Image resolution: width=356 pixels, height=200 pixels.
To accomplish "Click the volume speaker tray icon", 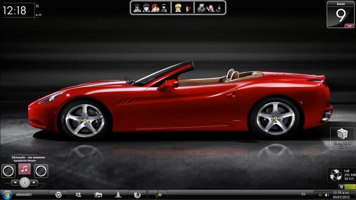I will pos(327,195).
